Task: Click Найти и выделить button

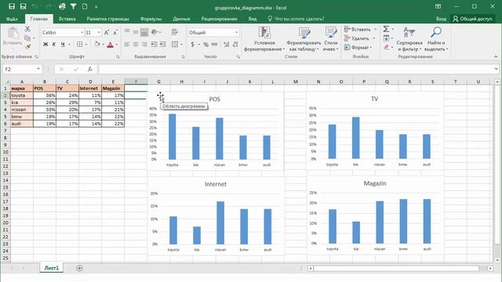Action: (436, 39)
